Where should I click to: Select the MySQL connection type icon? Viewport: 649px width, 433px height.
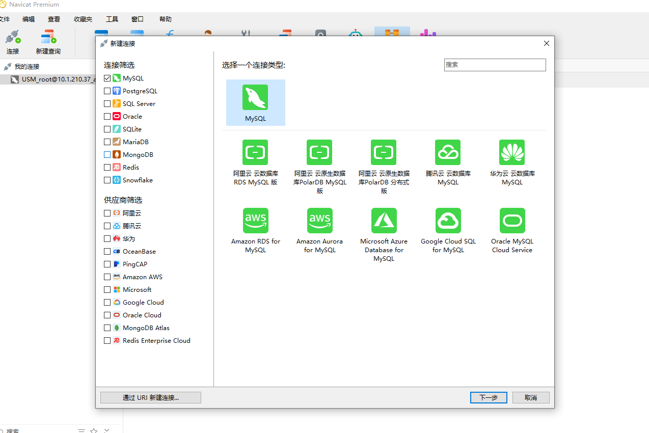click(255, 97)
